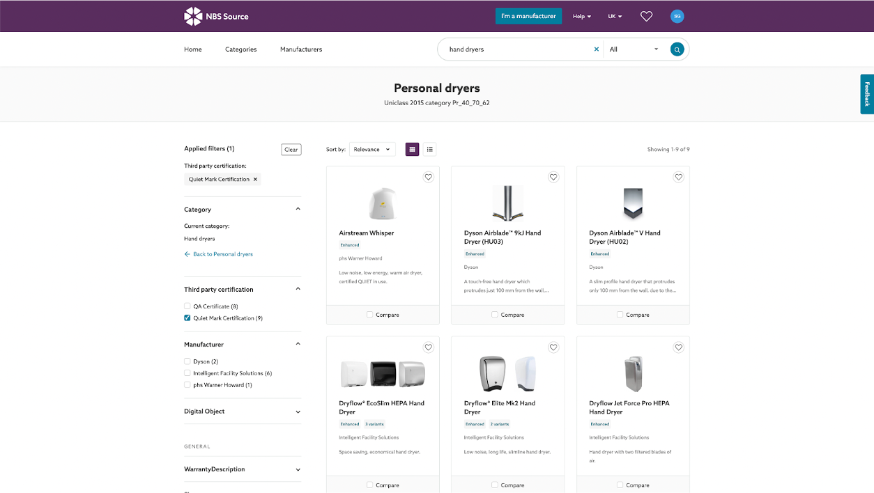Open the UK region dropdown

[x=615, y=16]
